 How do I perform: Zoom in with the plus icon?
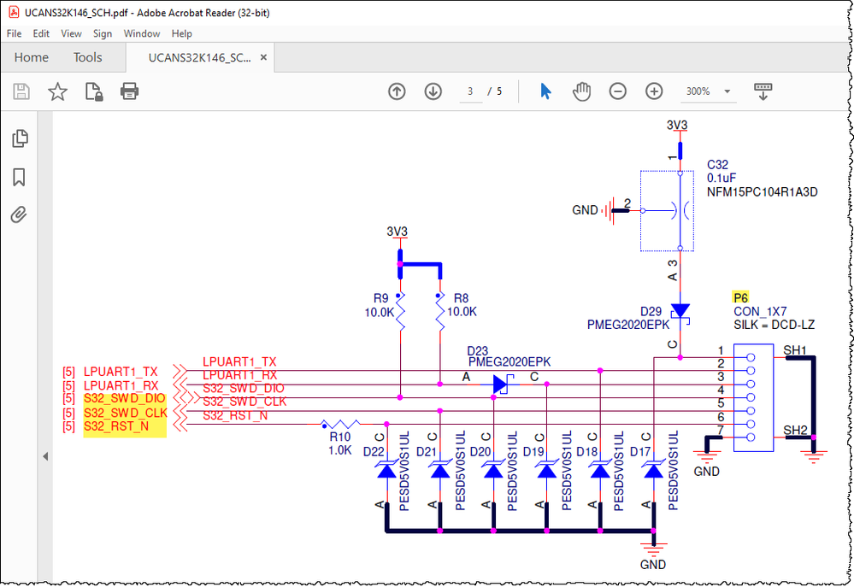(x=653, y=91)
